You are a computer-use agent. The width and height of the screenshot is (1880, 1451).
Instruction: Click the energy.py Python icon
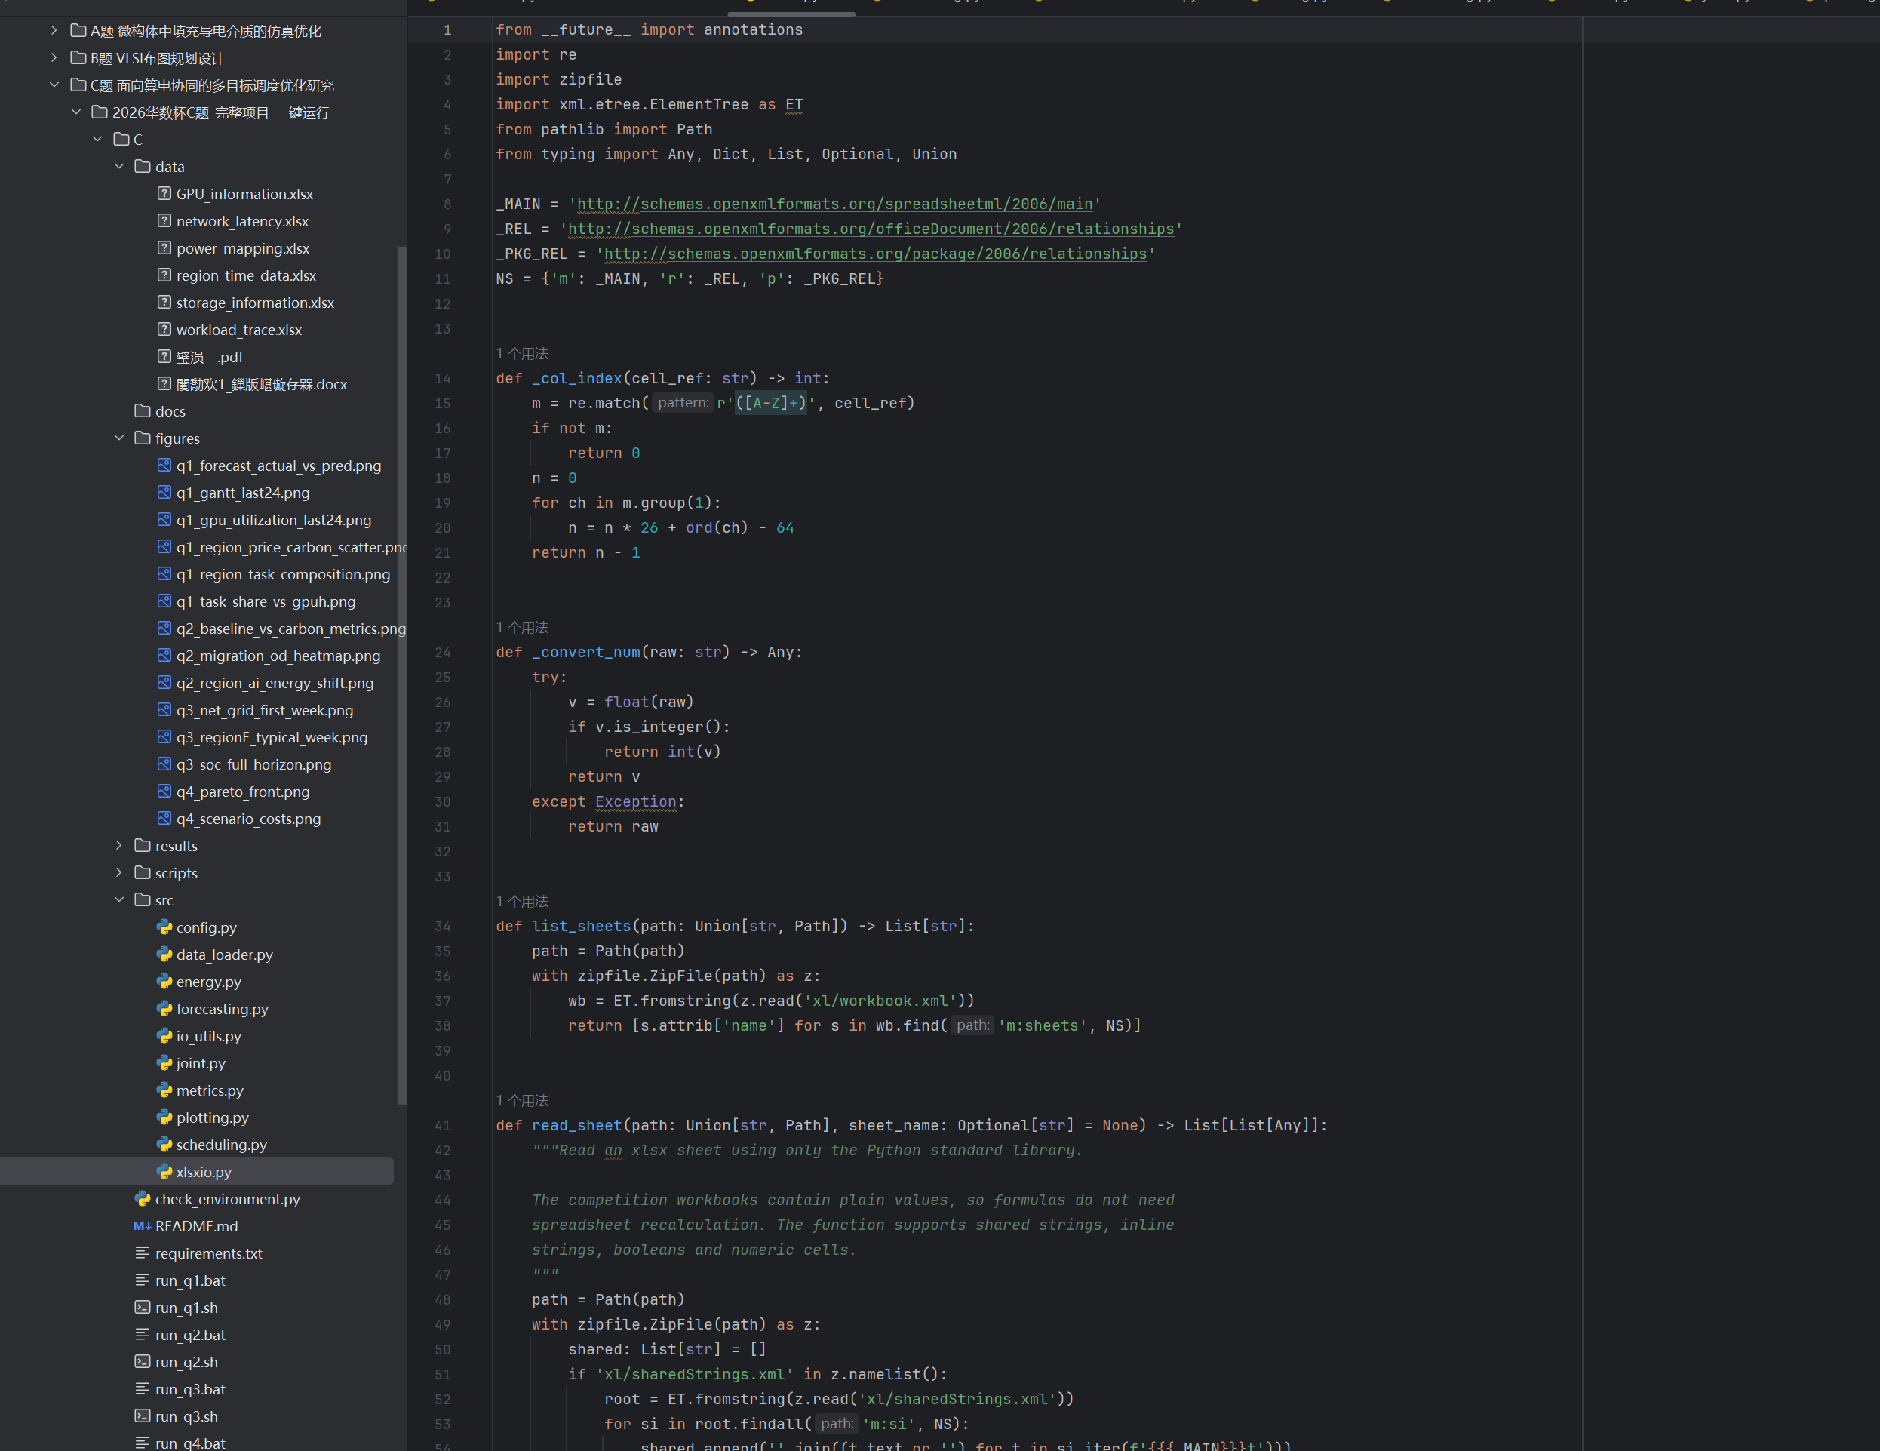coord(164,982)
